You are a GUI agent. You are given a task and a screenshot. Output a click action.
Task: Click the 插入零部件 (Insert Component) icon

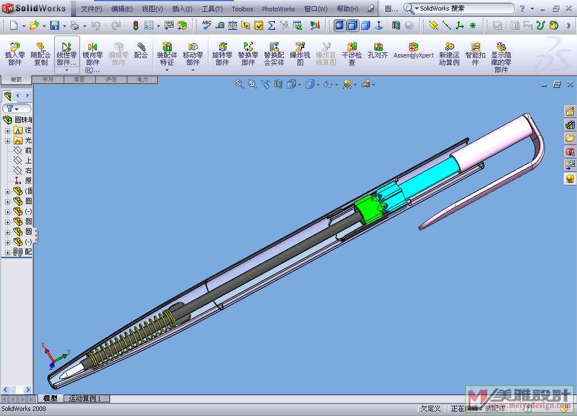(x=15, y=54)
